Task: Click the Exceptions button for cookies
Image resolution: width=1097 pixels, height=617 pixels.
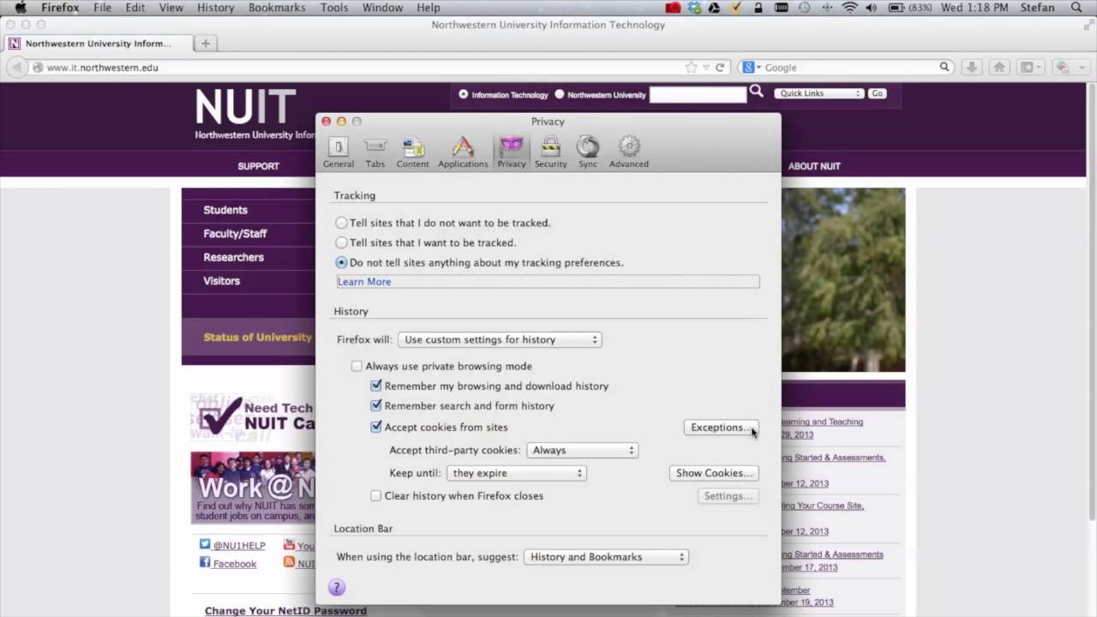Action: coord(721,427)
